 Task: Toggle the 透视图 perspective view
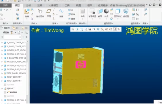tap(126, 13)
